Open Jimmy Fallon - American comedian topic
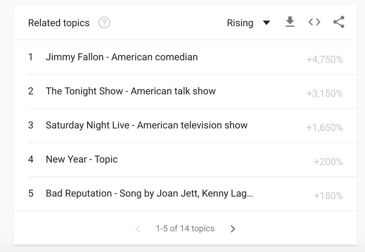 point(122,57)
